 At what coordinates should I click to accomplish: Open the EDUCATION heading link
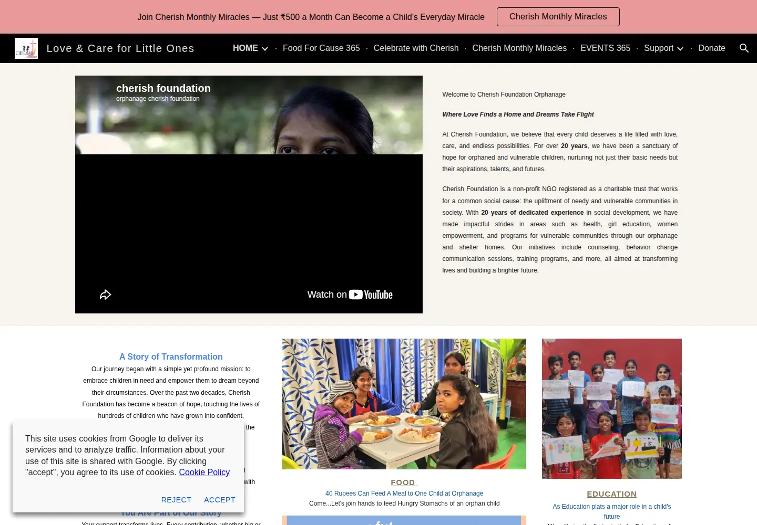coord(611,494)
